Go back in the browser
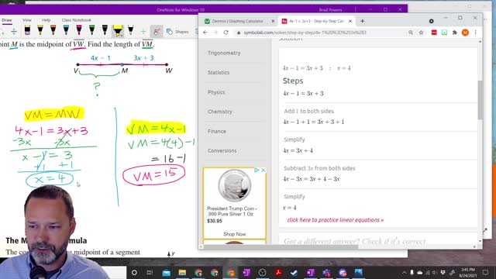The image size is (496, 279). tap(205, 33)
